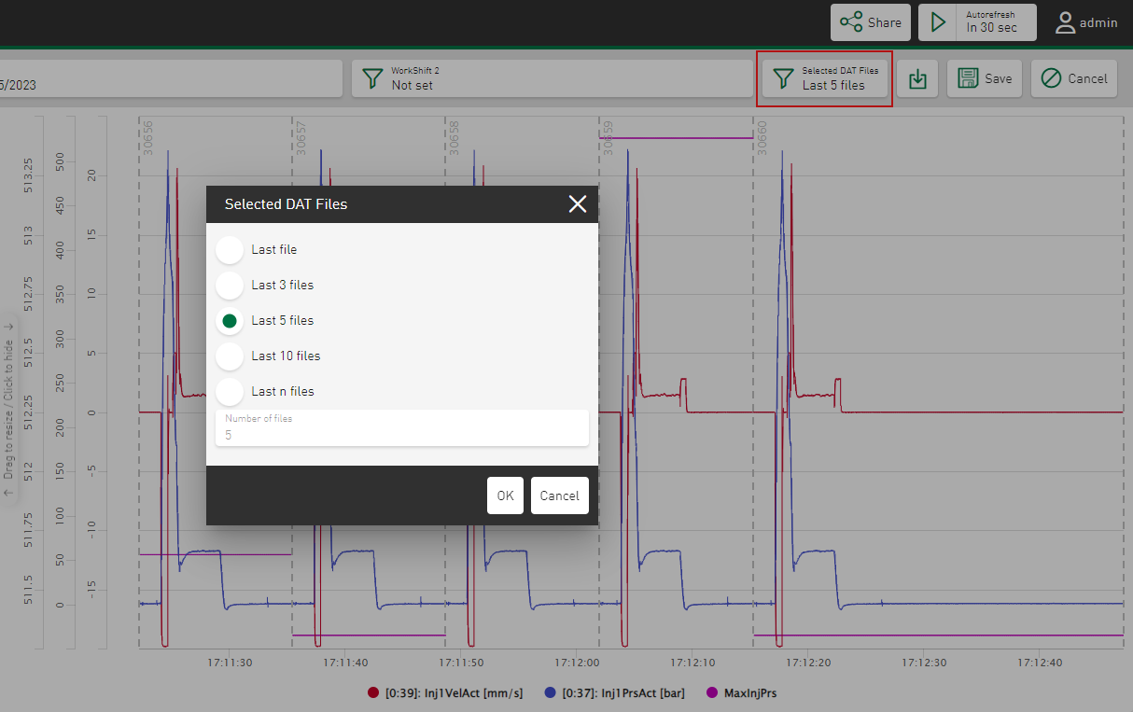The height and width of the screenshot is (712, 1133).
Task: Click the Save floppy disk icon
Action: [968, 78]
